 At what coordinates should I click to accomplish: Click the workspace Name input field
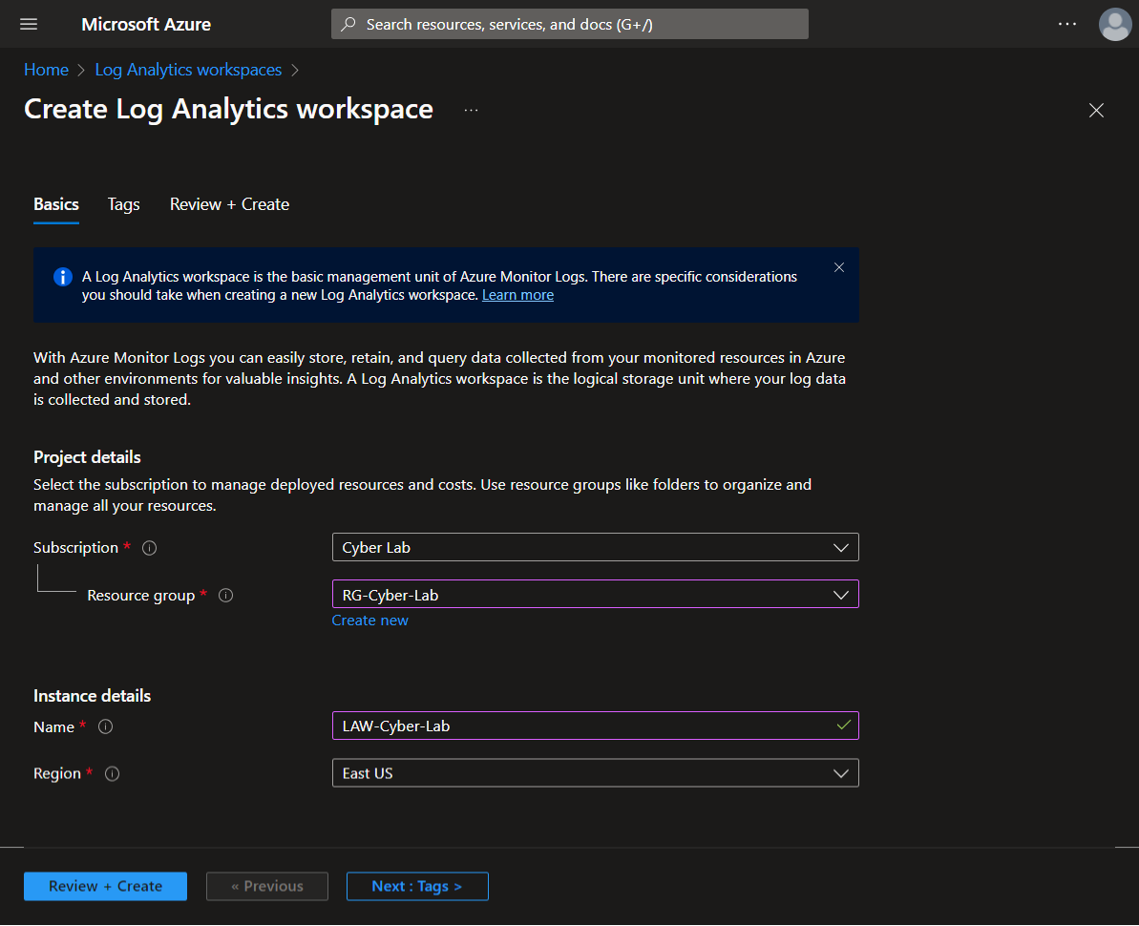pyautogui.click(x=595, y=726)
